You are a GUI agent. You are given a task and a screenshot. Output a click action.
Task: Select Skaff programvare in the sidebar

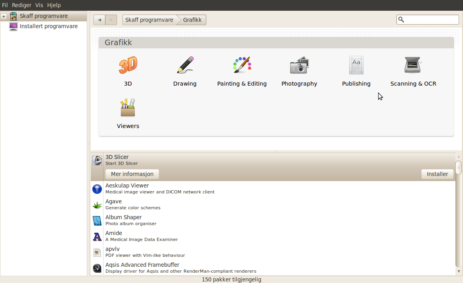click(x=44, y=16)
